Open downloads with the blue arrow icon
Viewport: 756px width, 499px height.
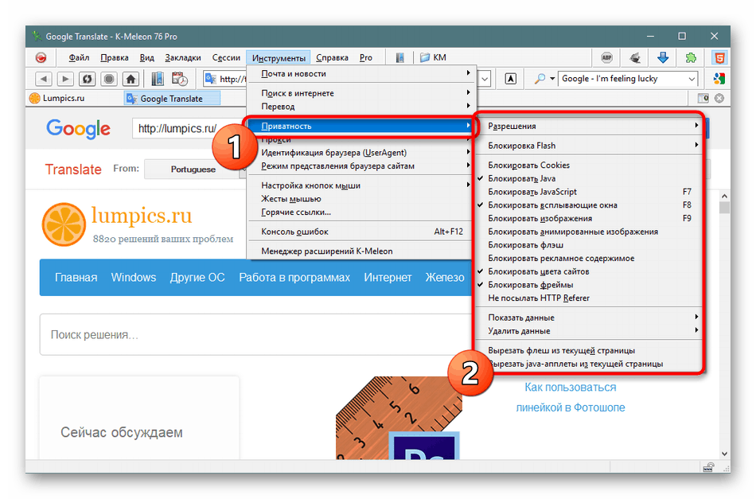click(663, 58)
